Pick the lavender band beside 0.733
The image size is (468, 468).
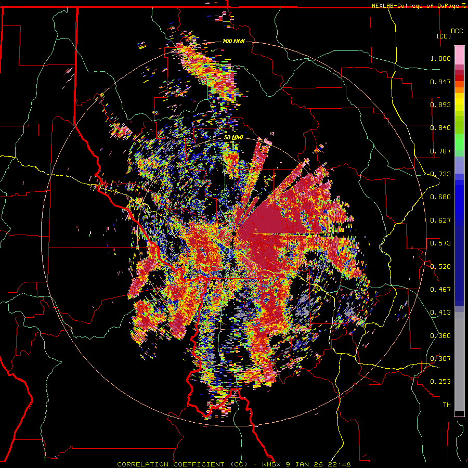[x=459, y=165]
